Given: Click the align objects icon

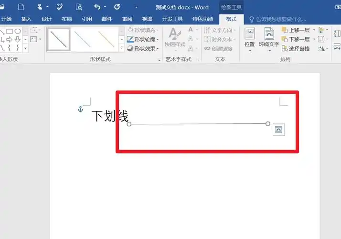Looking at the screenshot, I should coord(323,30).
